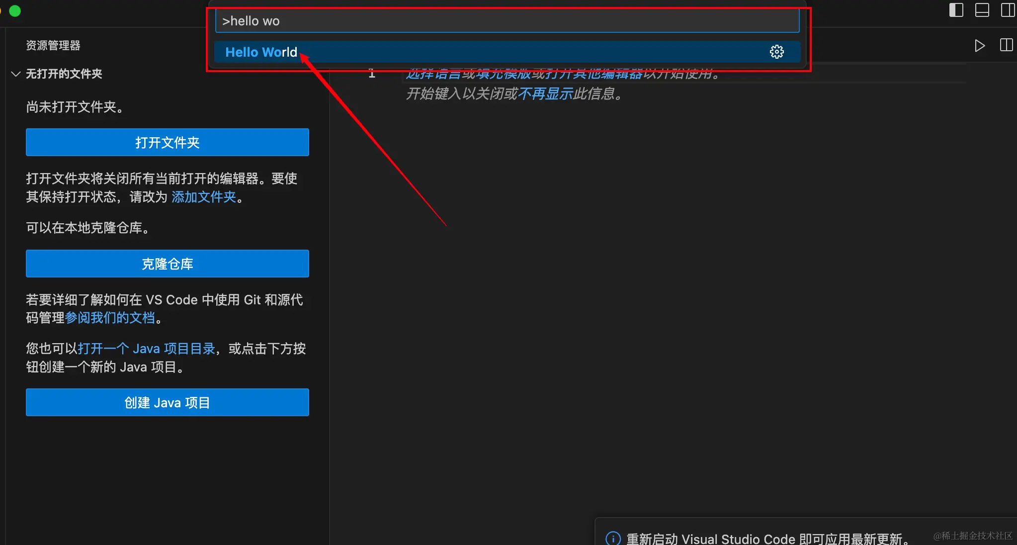Viewport: 1017px width, 545px height.
Task: Open the 参阅我们的文档 link
Action: tap(110, 318)
